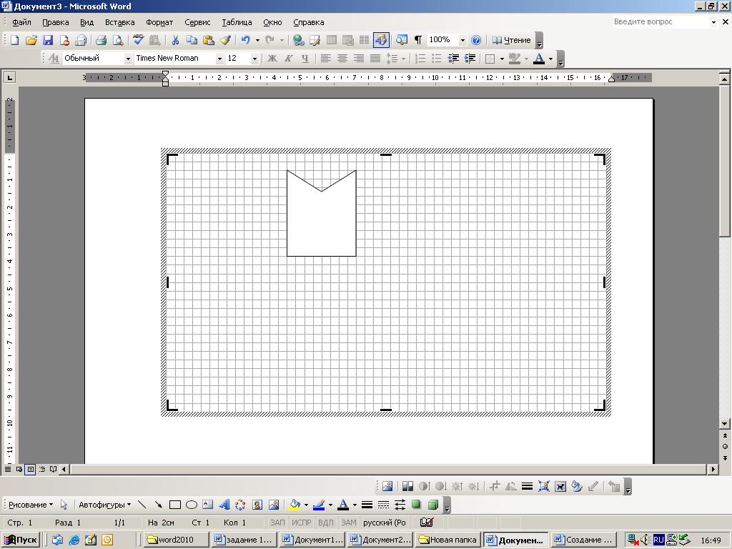Open the Таблица menu
732x549 pixels.
point(237,22)
